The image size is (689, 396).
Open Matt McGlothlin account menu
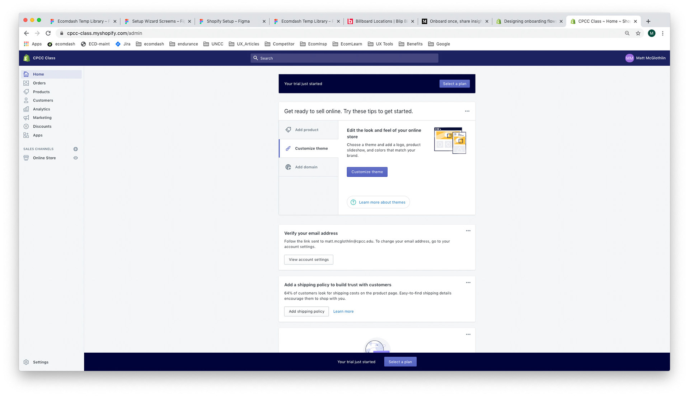pos(645,58)
